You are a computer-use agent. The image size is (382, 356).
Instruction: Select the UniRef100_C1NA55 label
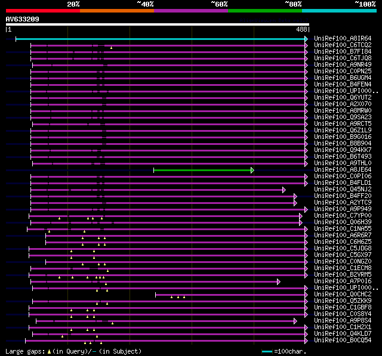tap(343, 229)
